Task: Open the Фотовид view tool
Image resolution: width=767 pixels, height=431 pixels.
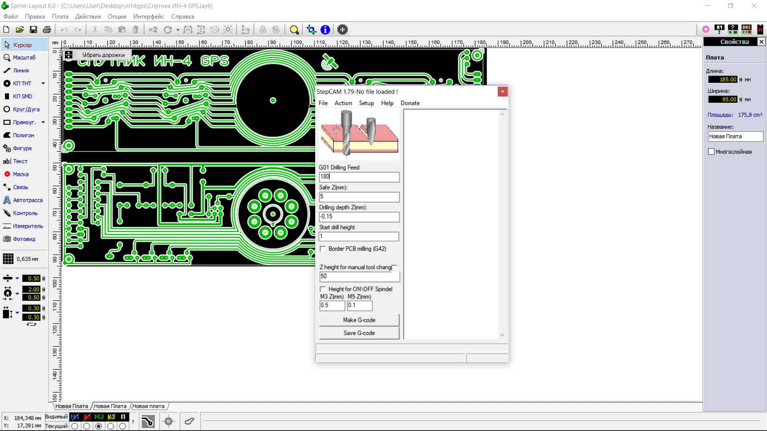Action: click(24, 239)
